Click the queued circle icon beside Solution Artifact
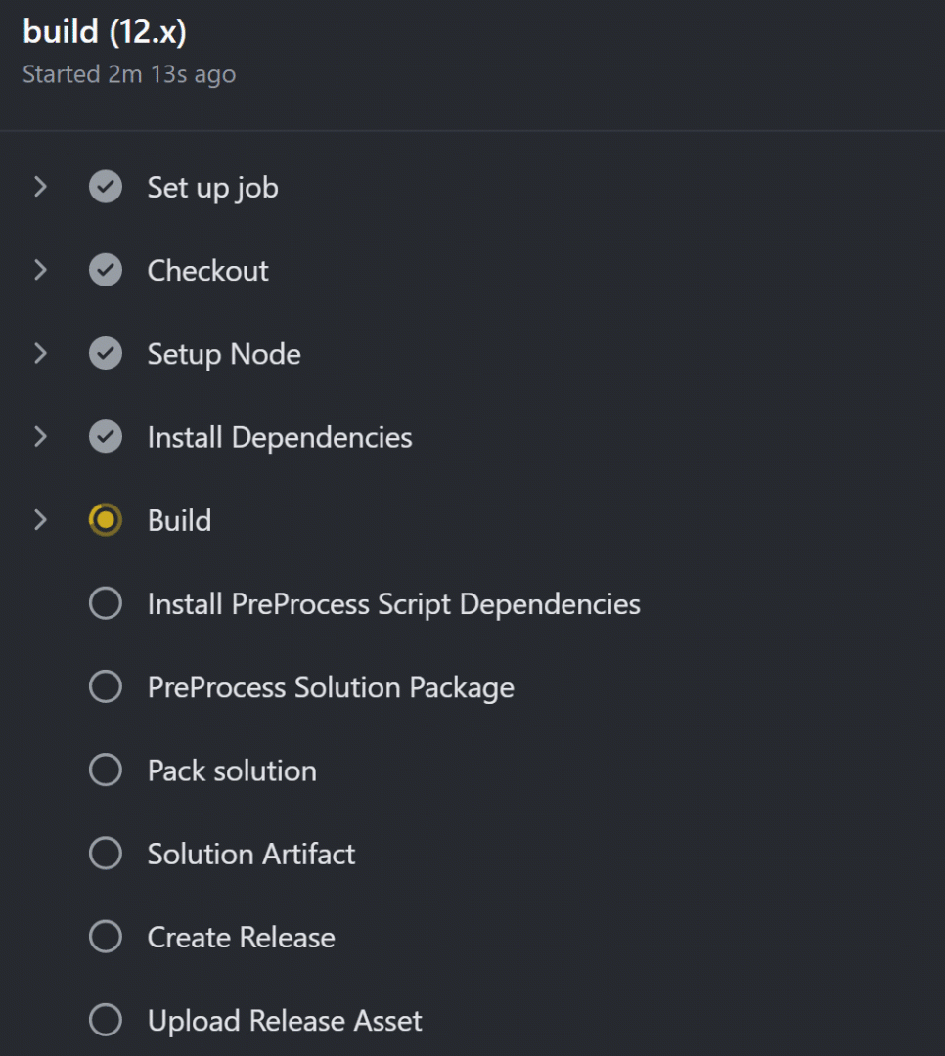Screen dimensions: 945x1056 click(106, 854)
